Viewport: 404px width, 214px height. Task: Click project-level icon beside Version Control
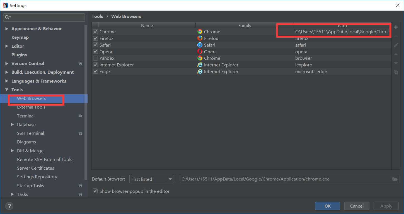coord(80,64)
